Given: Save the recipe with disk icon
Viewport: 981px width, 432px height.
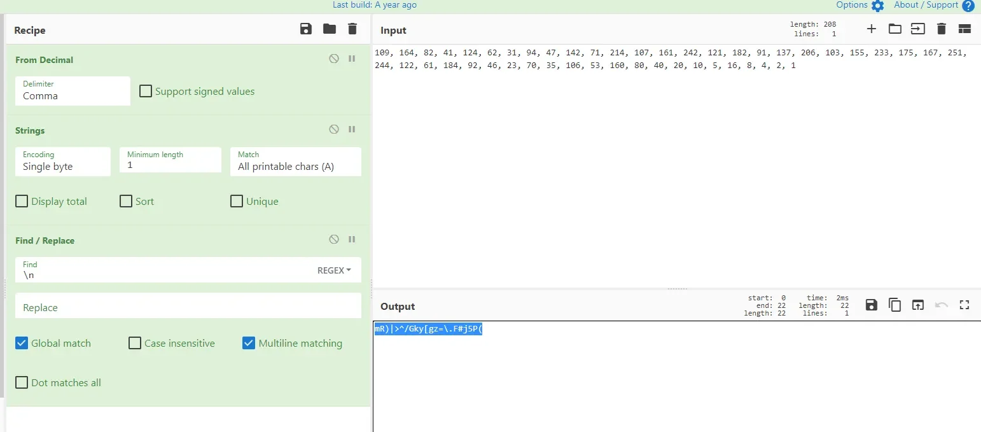Looking at the screenshot, I should pyautogui.click(x=306, y=29).
